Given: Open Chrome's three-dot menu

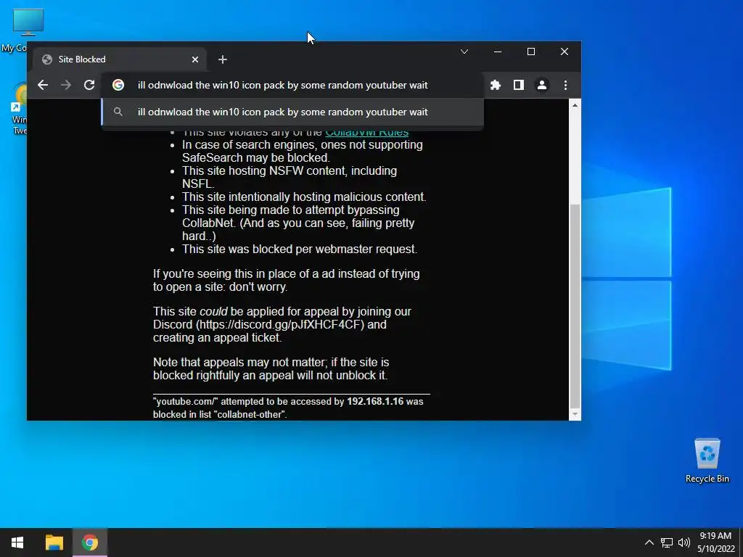Looking at the screenshot, I should [565, 86].
